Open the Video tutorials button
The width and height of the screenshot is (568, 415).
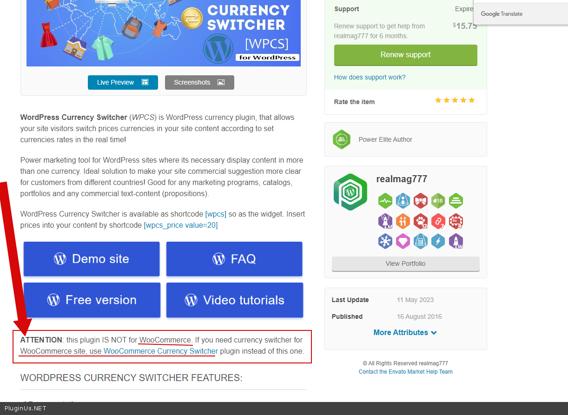[x=235, y=300]
